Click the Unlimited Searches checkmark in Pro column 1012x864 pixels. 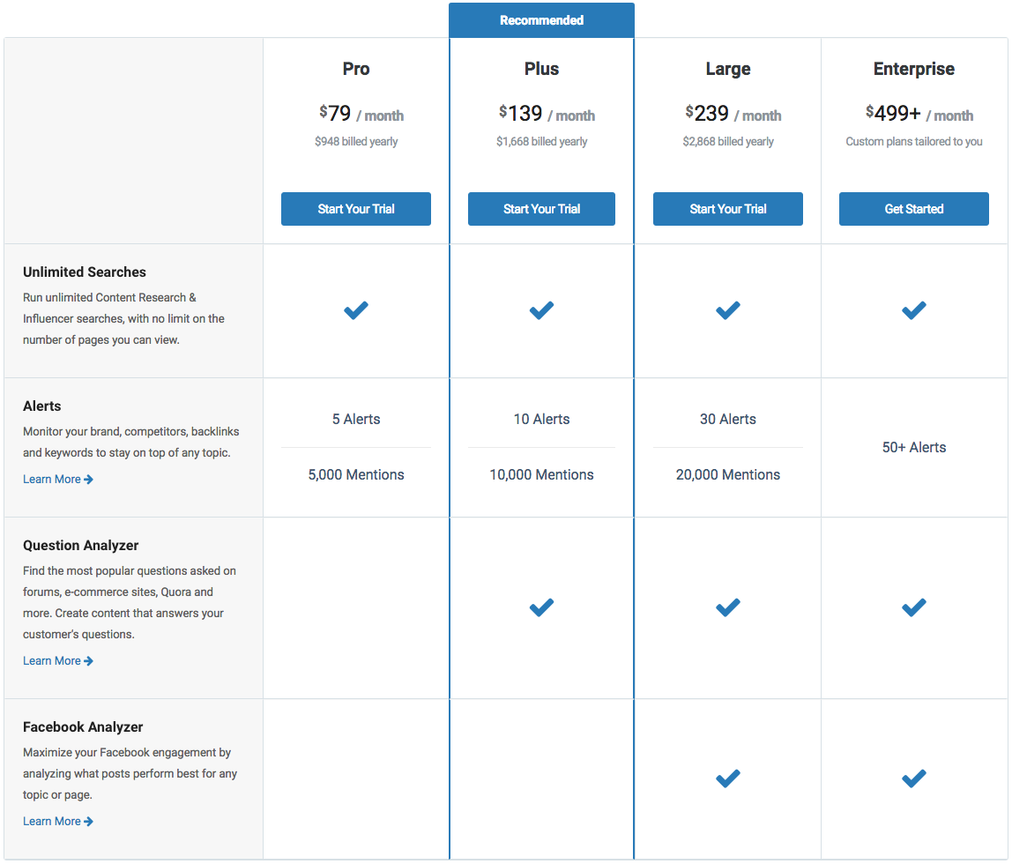pos(356,310)
